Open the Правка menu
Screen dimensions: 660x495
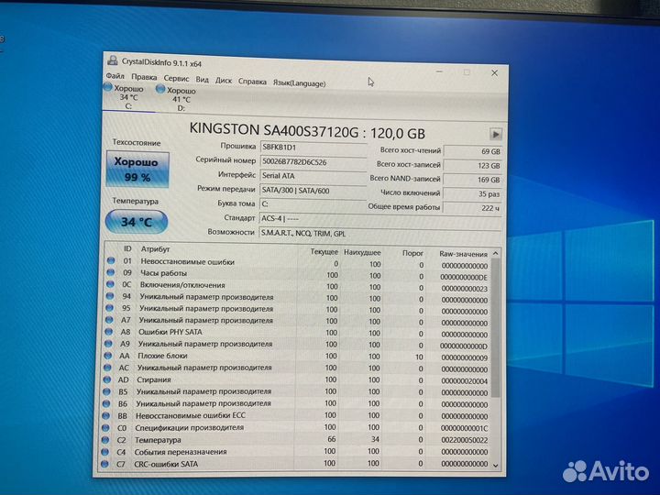[144, 77]
